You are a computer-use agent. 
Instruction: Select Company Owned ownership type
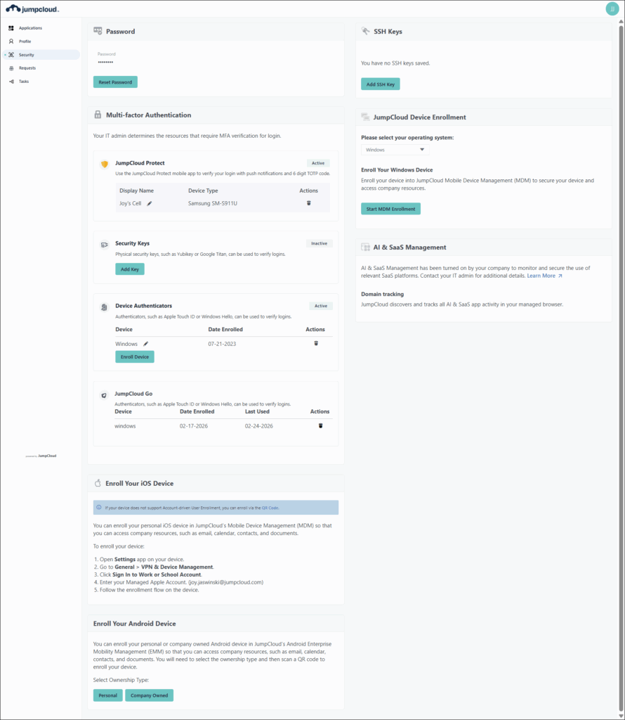[149, 695]
